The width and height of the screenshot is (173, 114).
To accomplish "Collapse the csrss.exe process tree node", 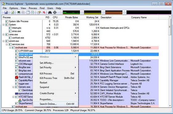I will (3, 35).
